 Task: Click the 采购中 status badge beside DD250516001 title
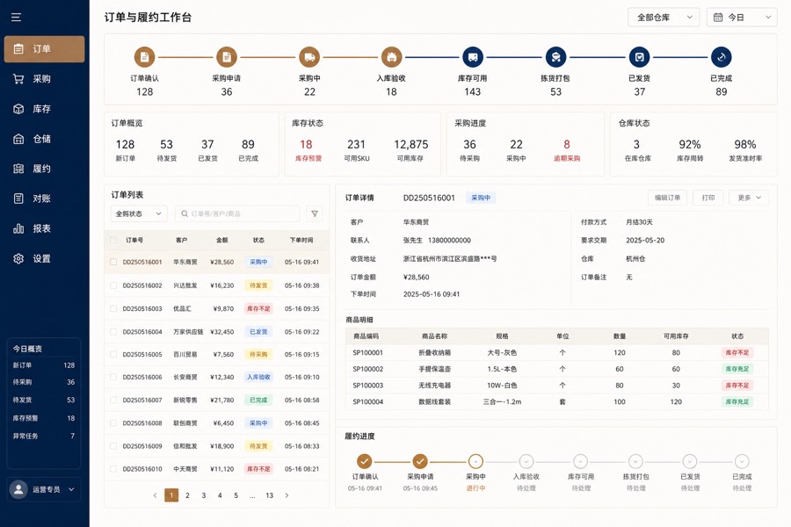(x=480, y=198)
